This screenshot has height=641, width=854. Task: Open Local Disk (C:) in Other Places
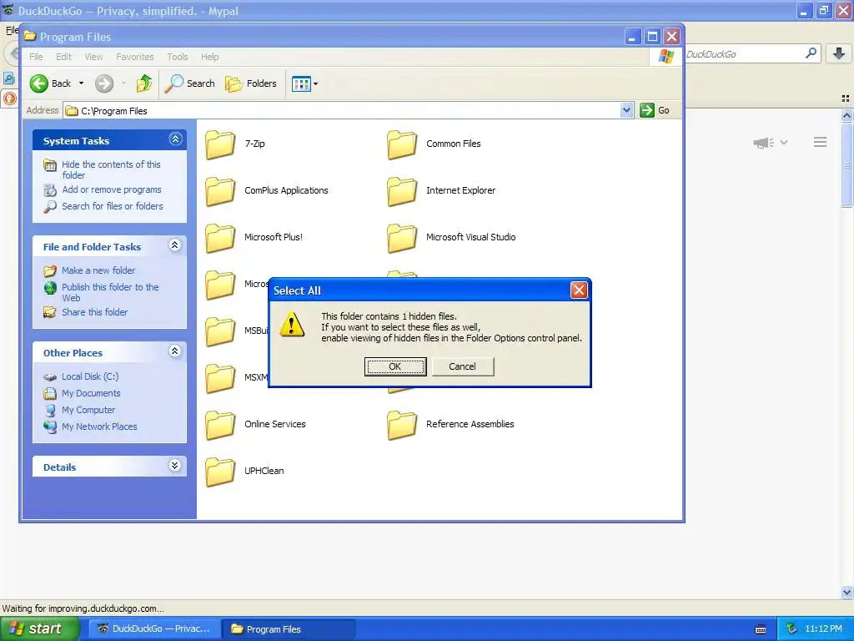[90, 376]
